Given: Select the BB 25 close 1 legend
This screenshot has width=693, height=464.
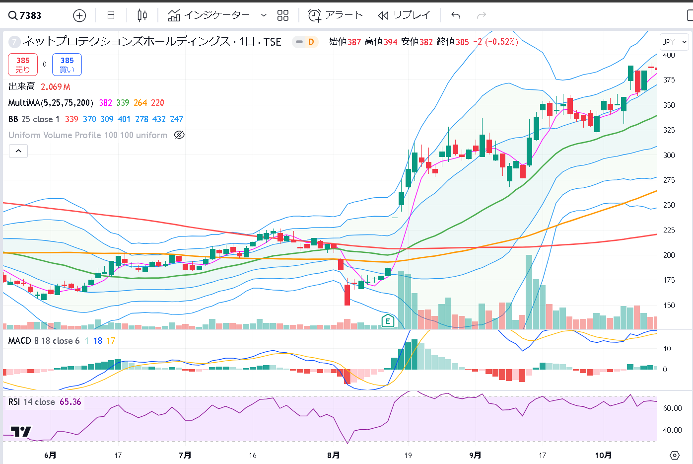Looking at the screenshot, I should [34, 119].
